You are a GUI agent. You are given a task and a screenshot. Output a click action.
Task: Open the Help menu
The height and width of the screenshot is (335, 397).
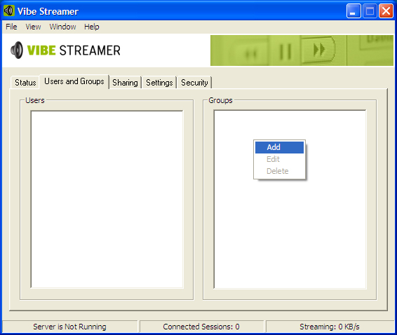pos(92,27)
